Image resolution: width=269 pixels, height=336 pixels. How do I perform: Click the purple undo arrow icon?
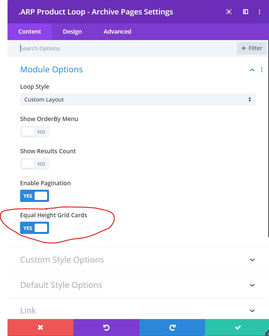pos(106,327)
